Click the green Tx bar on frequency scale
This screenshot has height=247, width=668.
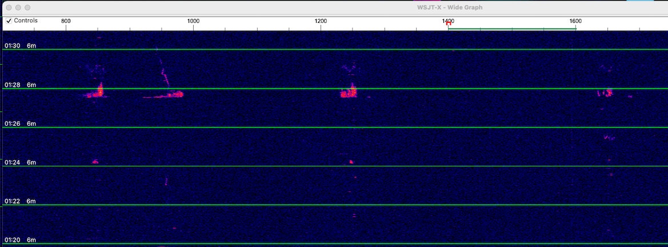(x=511, y=29)
